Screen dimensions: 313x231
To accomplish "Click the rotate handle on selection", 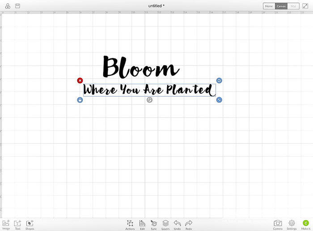I will [219, 81].
